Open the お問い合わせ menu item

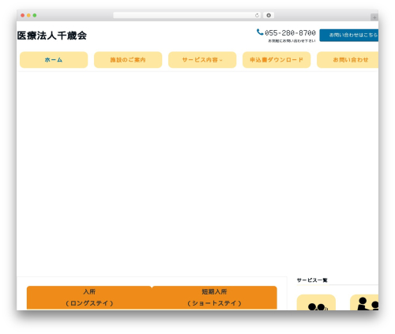pyautogui.click(x=348, y=60)
